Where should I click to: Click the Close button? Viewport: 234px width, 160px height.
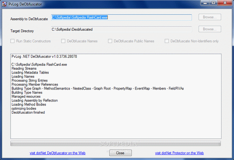pos(120,153)
